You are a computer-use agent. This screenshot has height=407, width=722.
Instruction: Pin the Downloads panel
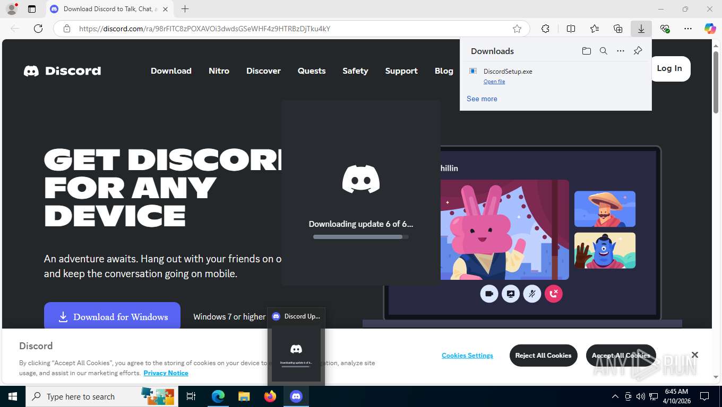pyautogui.click(x=638, y=51)
